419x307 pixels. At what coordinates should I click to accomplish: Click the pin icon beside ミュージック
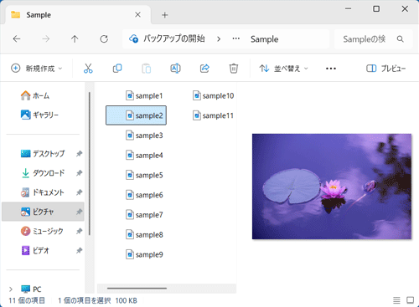[x=80, y=231]
